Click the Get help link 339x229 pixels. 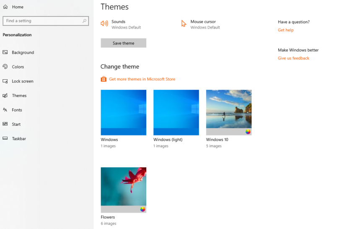286,30
